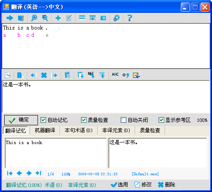The image size is (212, 192).
Task: Go to next translation memory match arrow
Action: (x=29, y=173)
